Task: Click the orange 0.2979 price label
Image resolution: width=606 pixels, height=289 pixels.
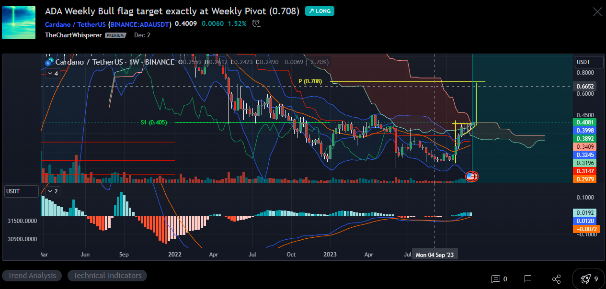Action: point(585,179)
